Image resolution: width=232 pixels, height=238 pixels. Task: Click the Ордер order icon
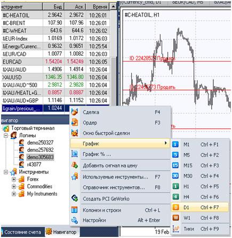tap(75, 122)
